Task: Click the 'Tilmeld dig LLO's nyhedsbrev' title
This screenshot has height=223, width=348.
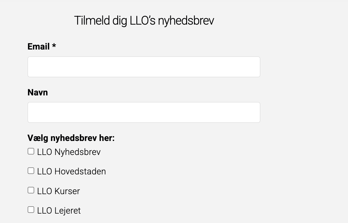Action: (144, 21)
